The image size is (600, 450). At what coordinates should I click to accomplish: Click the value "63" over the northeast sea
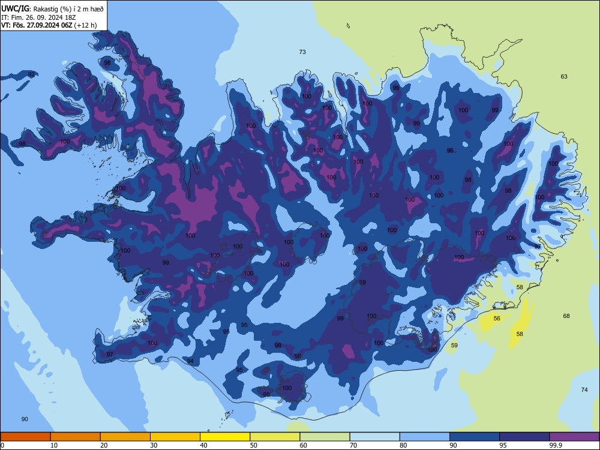(564, 77)
